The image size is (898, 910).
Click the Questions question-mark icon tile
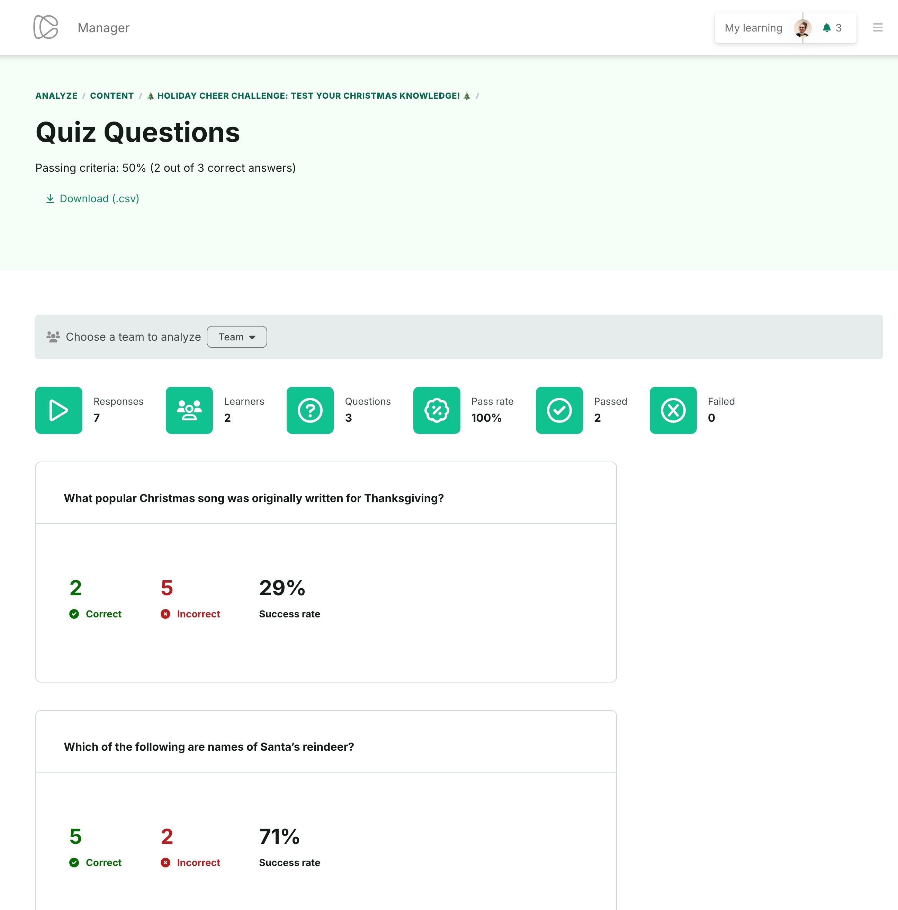point(310,410)
